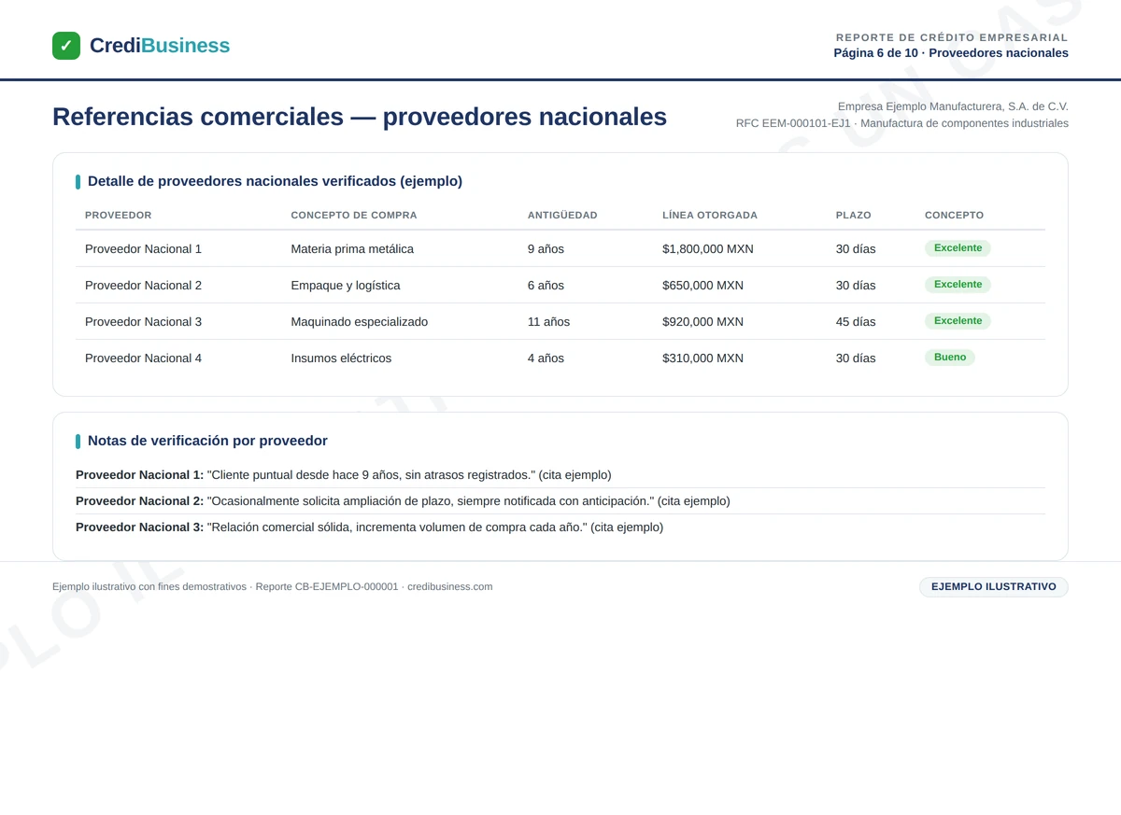
Task: Click '30 días' in Proveedor Nacional 2 row
Action: tap(856, 286)
